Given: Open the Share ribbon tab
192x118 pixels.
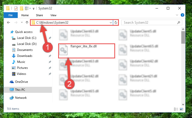Looking at the screenshot, I should pyautogui.click(x=39, y=15).
